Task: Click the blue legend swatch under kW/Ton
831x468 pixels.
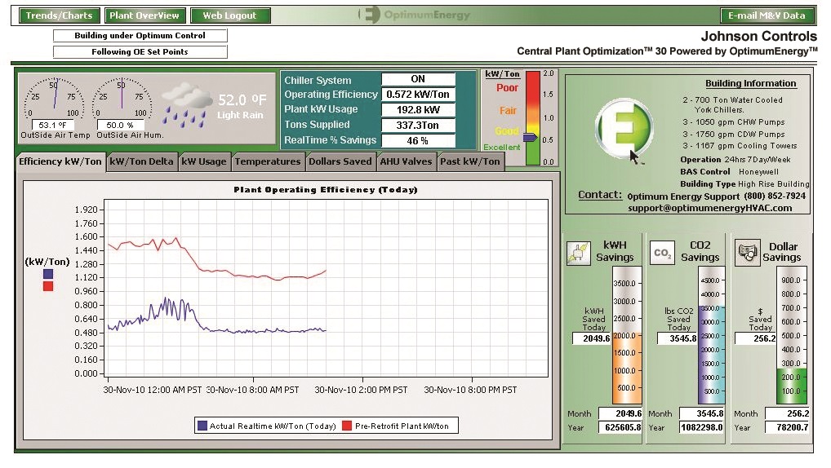Action: tap(48, 274)
